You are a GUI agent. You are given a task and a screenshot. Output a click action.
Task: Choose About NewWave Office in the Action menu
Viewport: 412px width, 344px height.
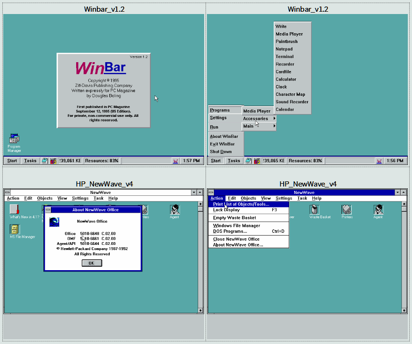point(249,245)
